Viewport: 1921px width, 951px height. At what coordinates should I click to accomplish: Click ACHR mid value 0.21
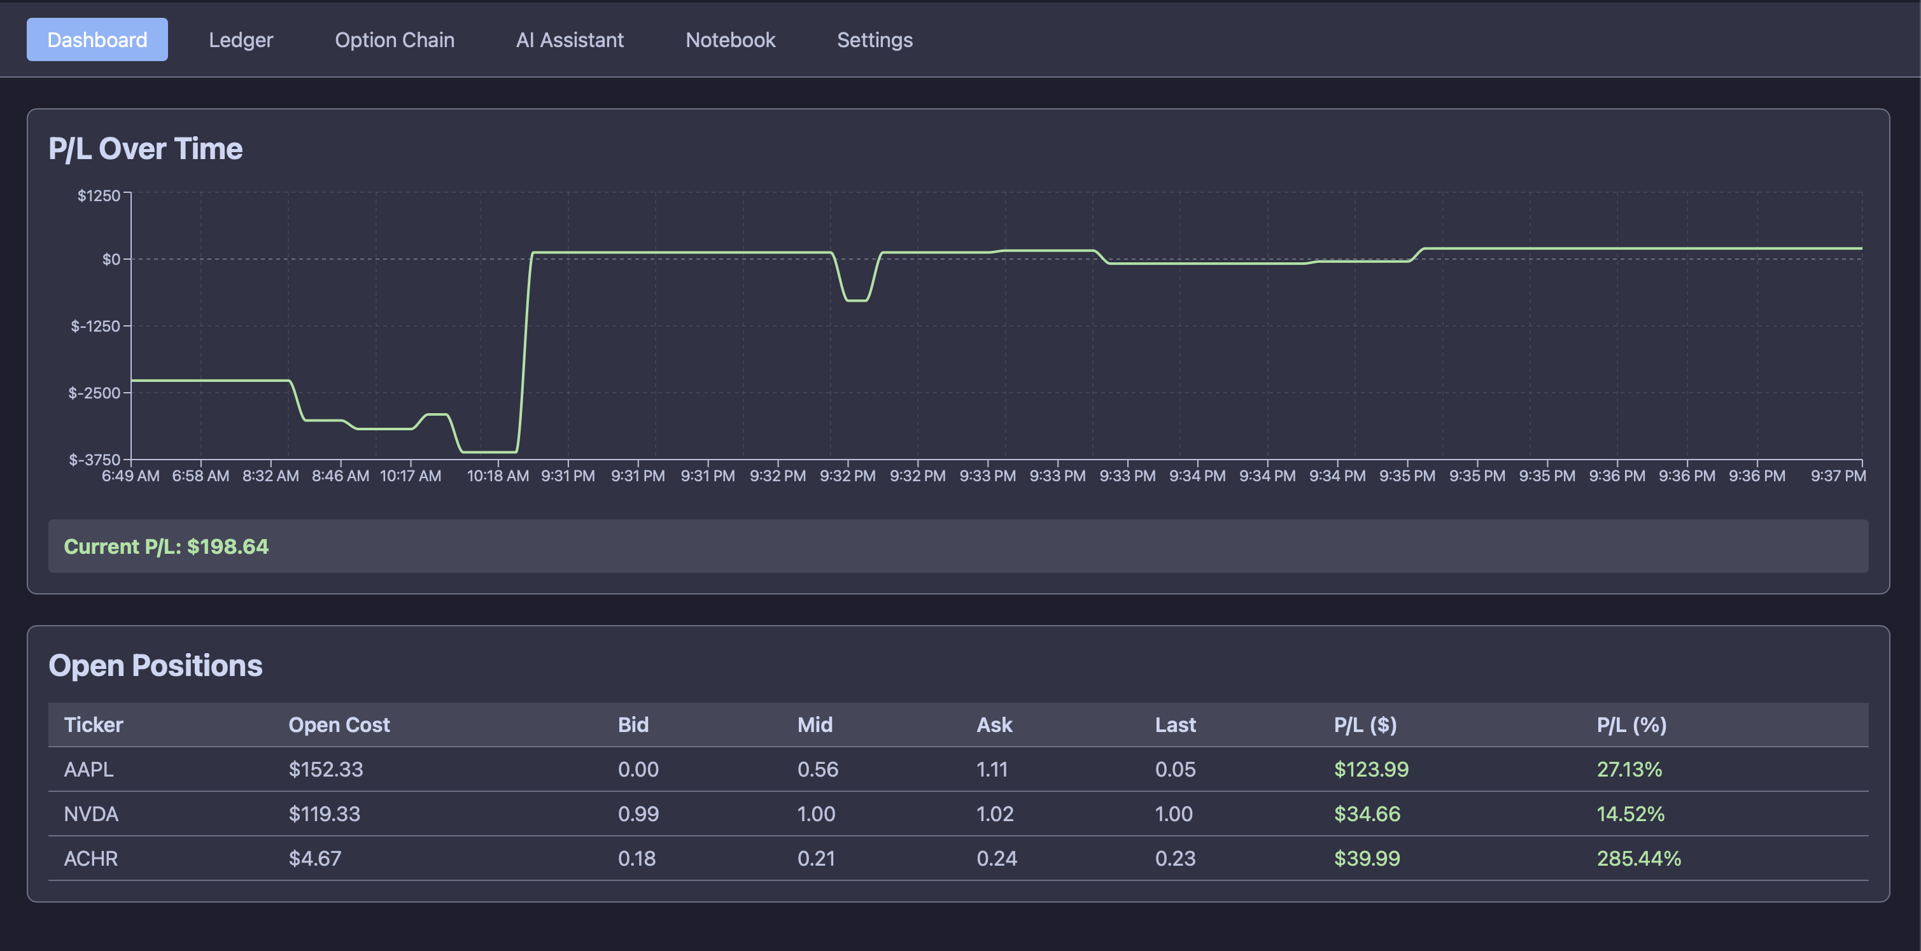click(816, 859)
